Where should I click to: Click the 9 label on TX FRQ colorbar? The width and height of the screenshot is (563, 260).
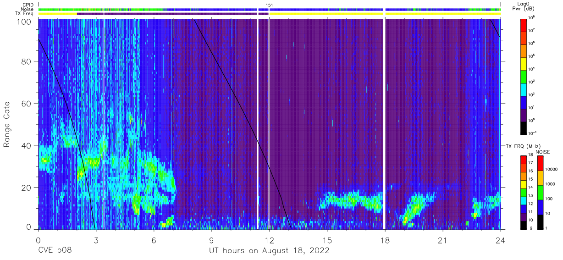pyautogui.click(x=530, y=228)
